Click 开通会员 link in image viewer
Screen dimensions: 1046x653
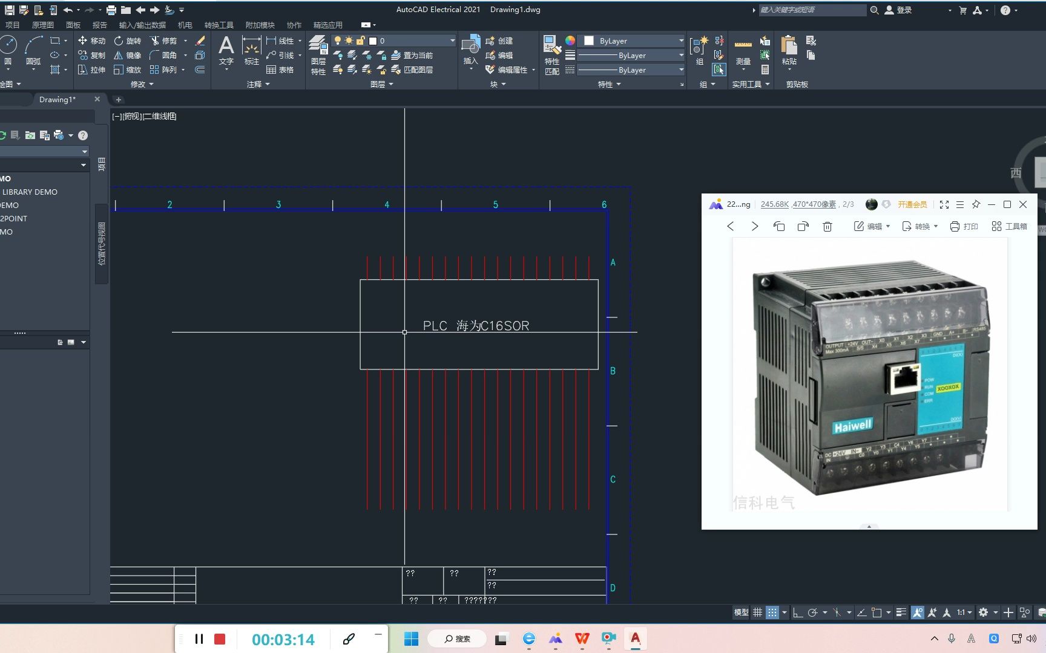tap(912, 204)
